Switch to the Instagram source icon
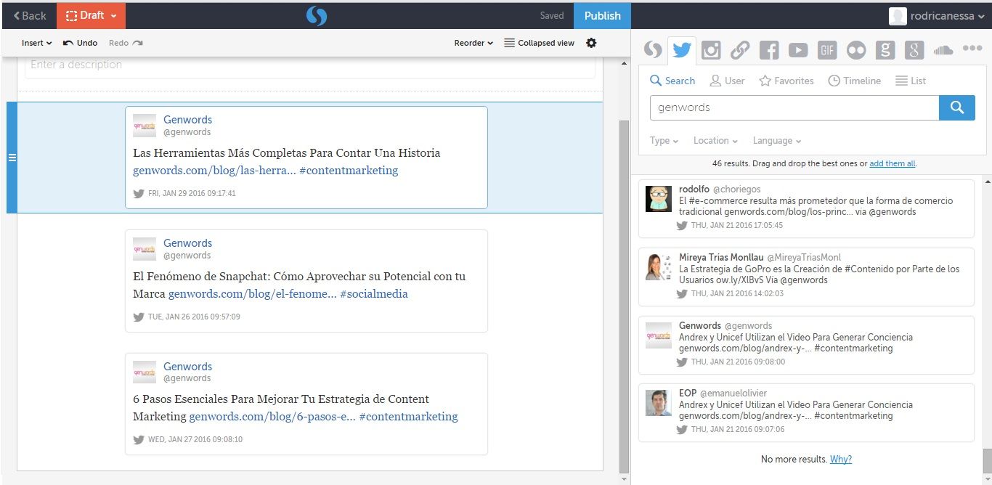The height and width of the screenshot is (485, 992). [x=711, y=50]
